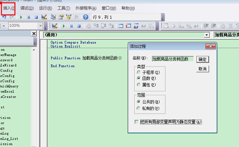
Task: Close the project explorer pane with its X
Action: pos(34,33)
